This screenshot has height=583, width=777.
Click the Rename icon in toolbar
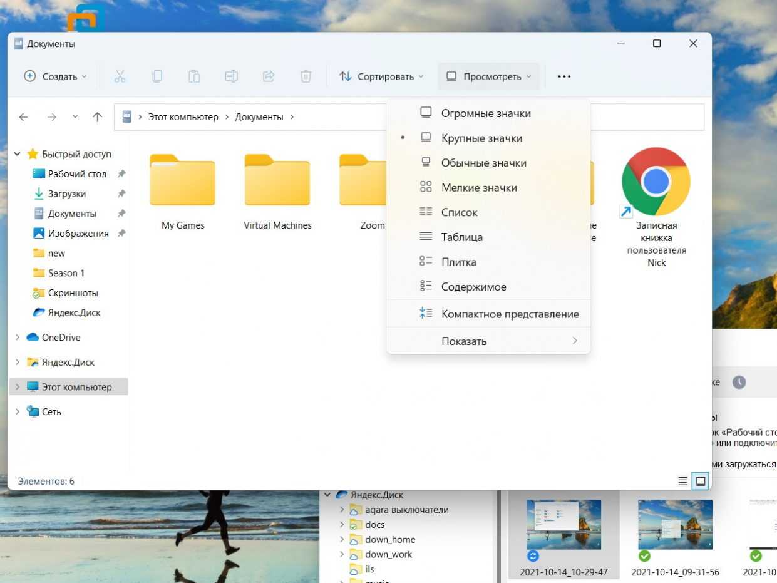tap(232, 76)
